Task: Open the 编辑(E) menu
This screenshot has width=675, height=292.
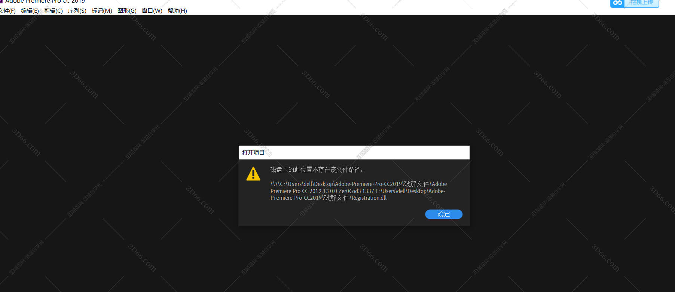Action: tap(30, 11)
